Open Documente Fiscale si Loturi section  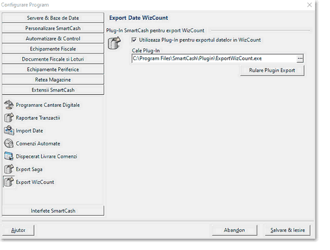[x=53, y=59]
